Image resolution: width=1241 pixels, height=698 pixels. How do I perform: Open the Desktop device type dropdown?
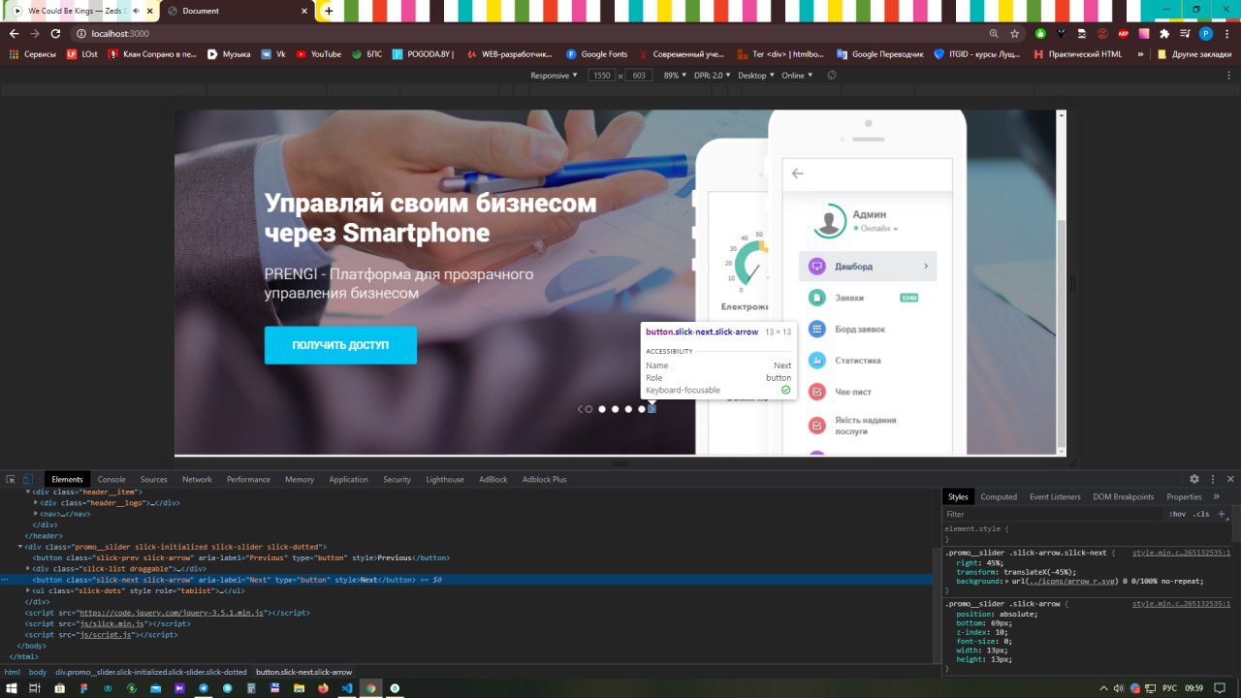point(756,76)
